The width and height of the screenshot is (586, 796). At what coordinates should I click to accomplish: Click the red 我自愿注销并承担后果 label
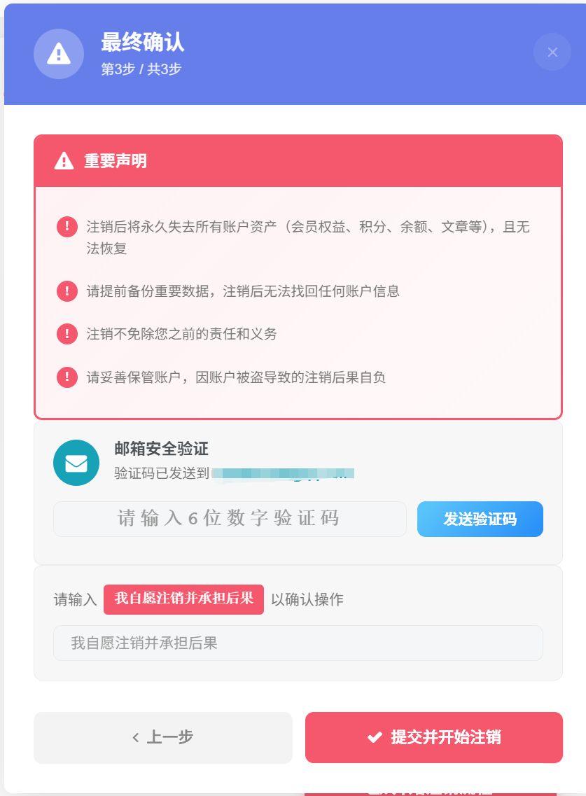183,599
